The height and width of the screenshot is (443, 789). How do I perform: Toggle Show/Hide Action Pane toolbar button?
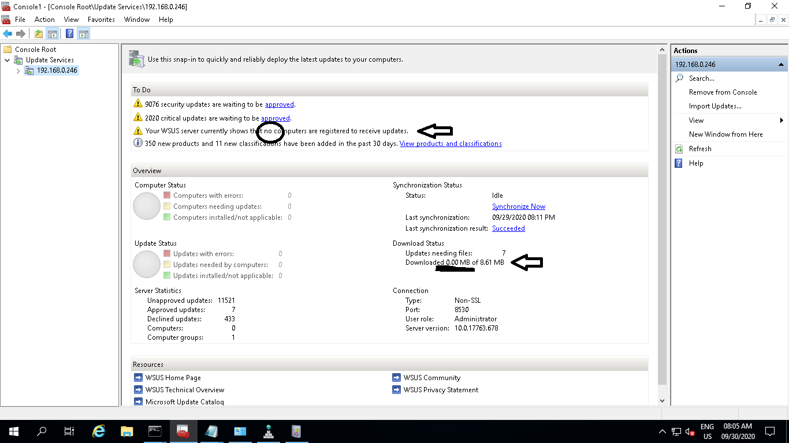point(83,34)
